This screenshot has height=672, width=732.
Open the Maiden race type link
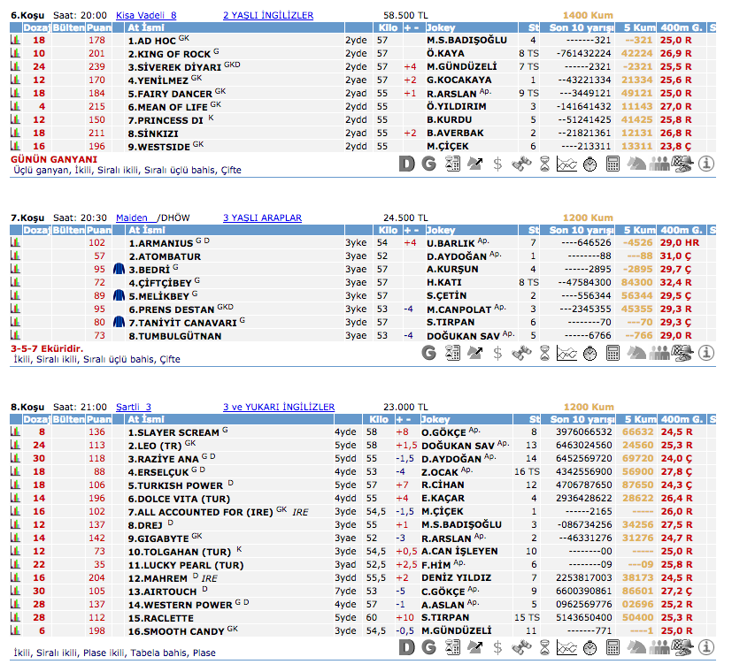tap(131, 218)
